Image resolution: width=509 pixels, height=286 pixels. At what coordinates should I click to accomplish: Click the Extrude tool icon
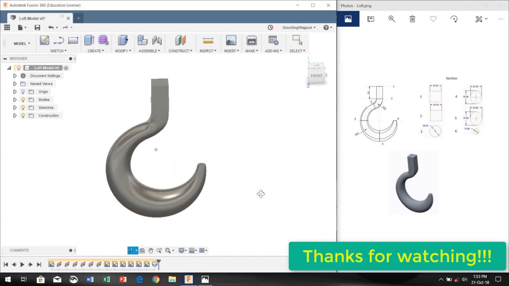(x=89, y=40)
